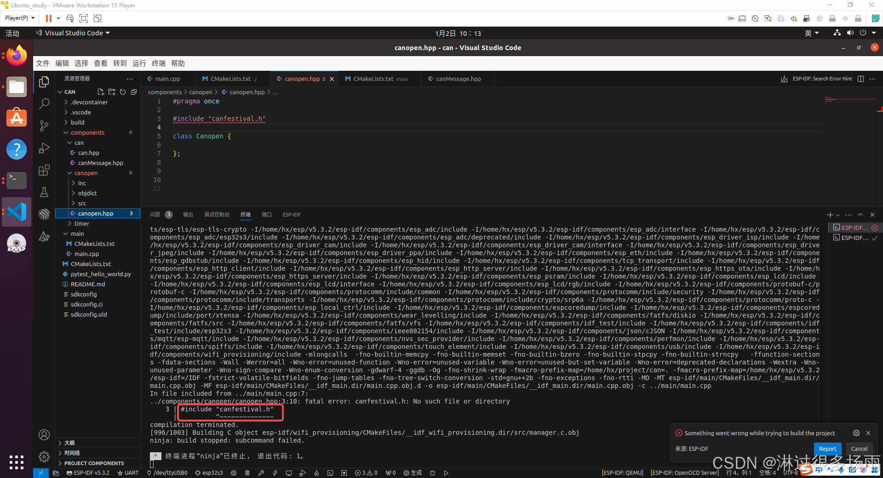Open the remote window indicator in status bar
This screenshot has height=478, width=883.
coord(40,473)
